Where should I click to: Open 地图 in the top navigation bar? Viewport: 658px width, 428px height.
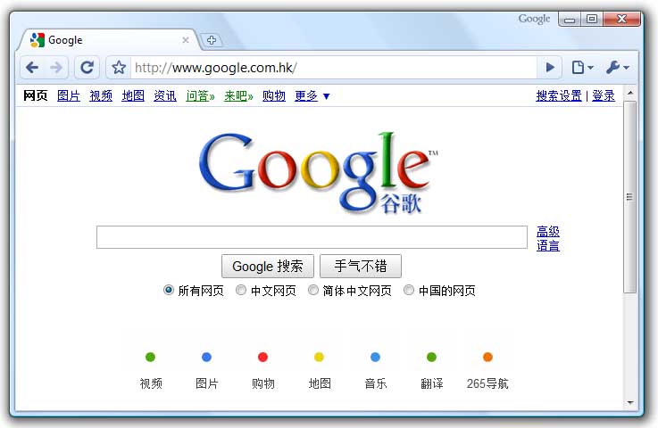point(133,96)
